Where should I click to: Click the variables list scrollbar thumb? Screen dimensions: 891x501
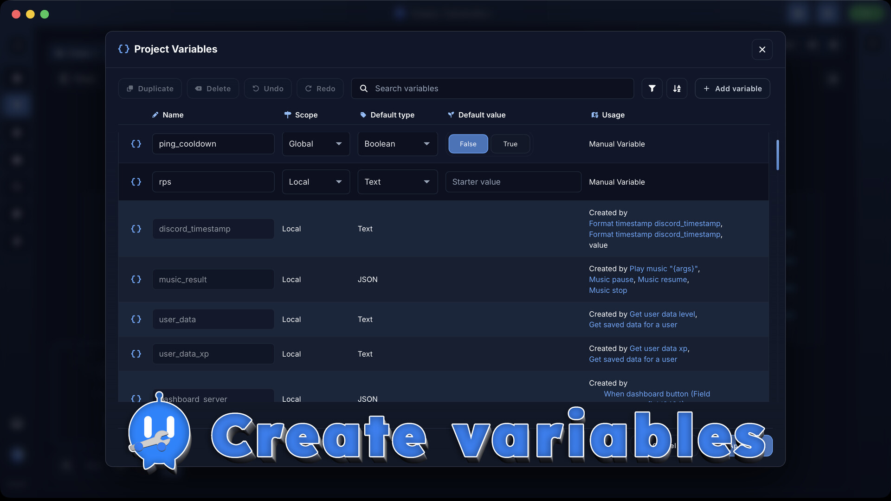(777, 155)
